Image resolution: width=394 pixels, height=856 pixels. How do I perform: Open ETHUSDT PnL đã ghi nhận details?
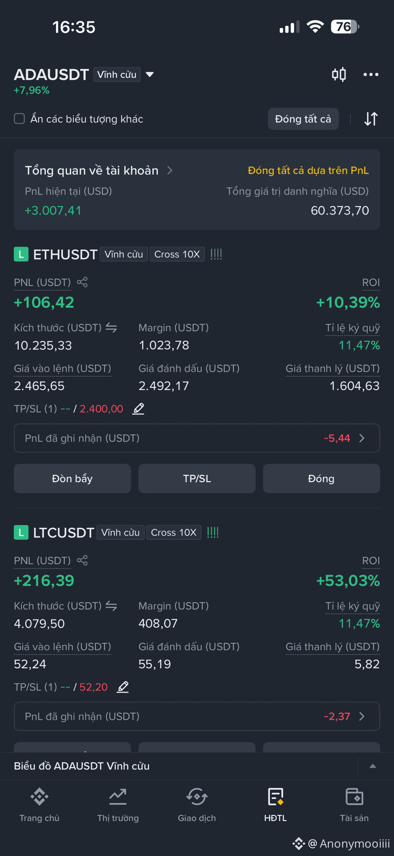click(197, 438)
